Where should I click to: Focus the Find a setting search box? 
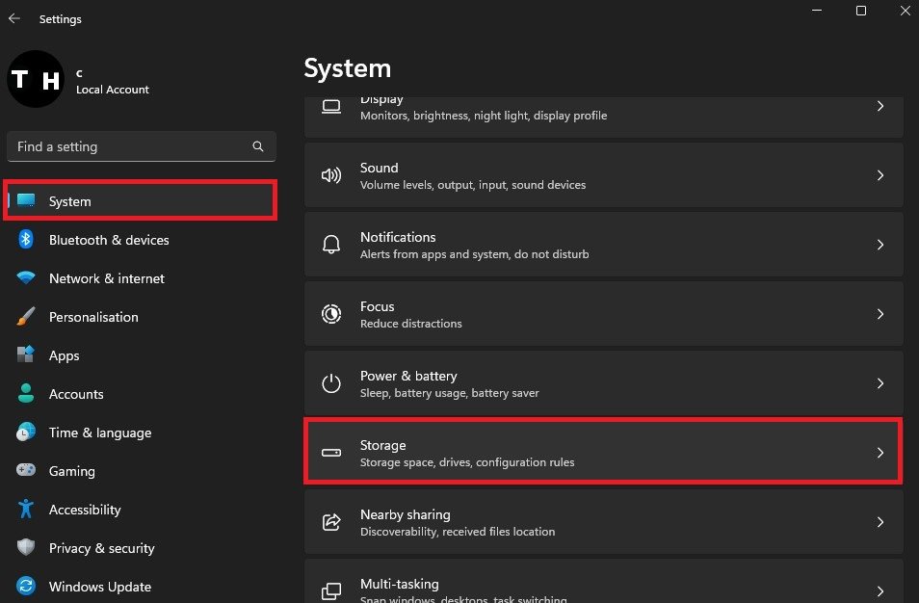[x=130, y=146]
